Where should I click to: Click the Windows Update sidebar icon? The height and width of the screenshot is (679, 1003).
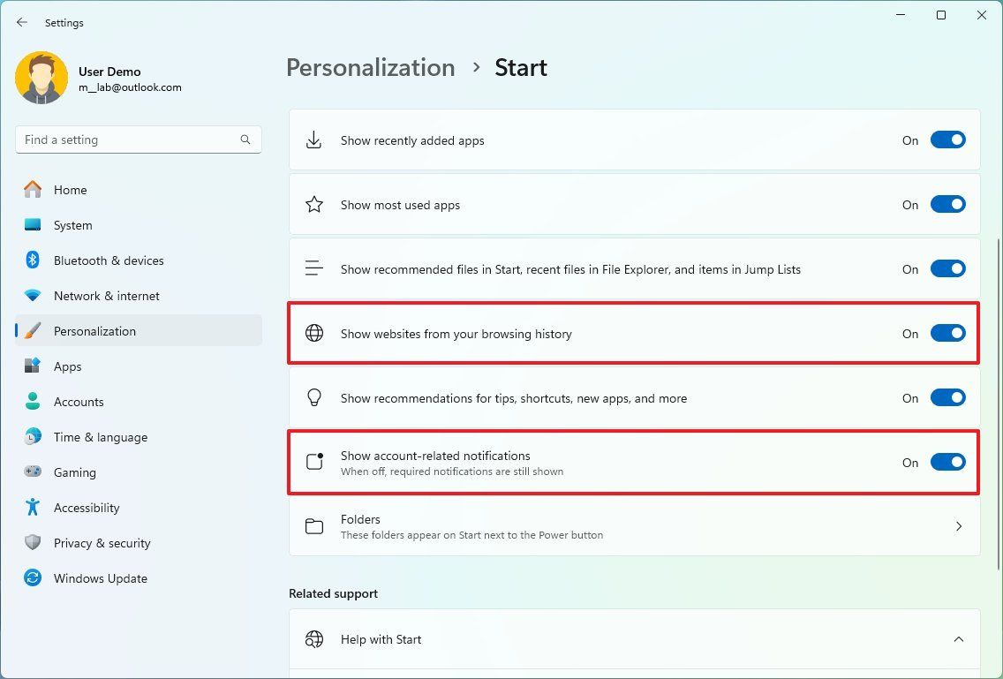(x=33, y=578)
